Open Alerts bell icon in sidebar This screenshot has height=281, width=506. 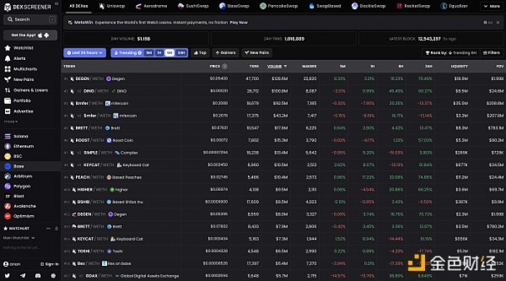[x=8, y=59]
